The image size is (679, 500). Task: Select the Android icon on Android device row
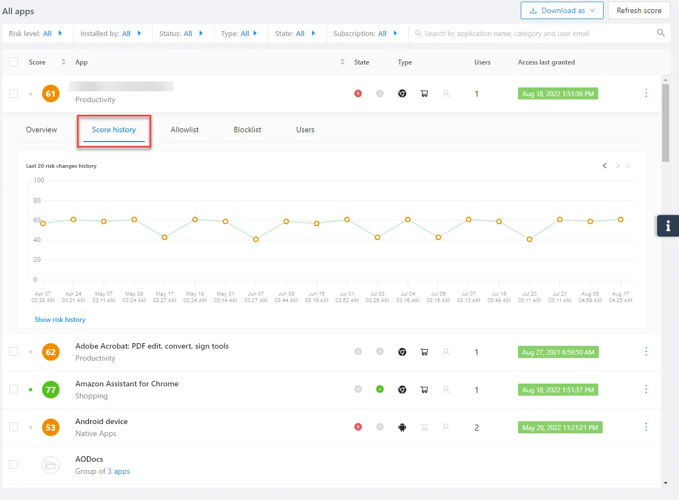click(402, 427)
